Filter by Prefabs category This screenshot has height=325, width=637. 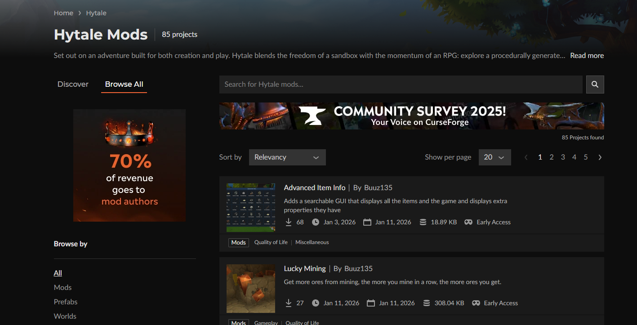66,302
